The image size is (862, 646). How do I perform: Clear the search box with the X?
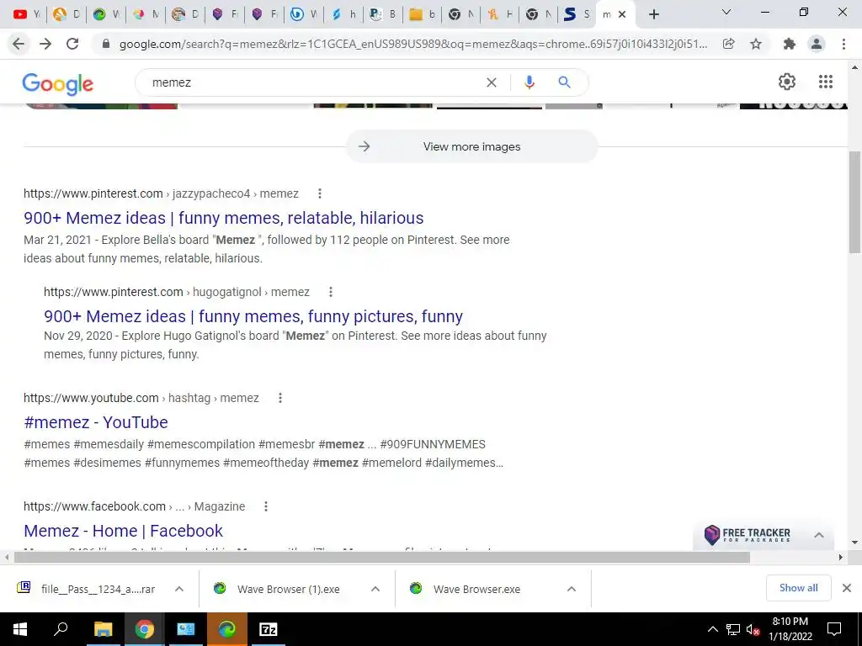click(492, 82)
